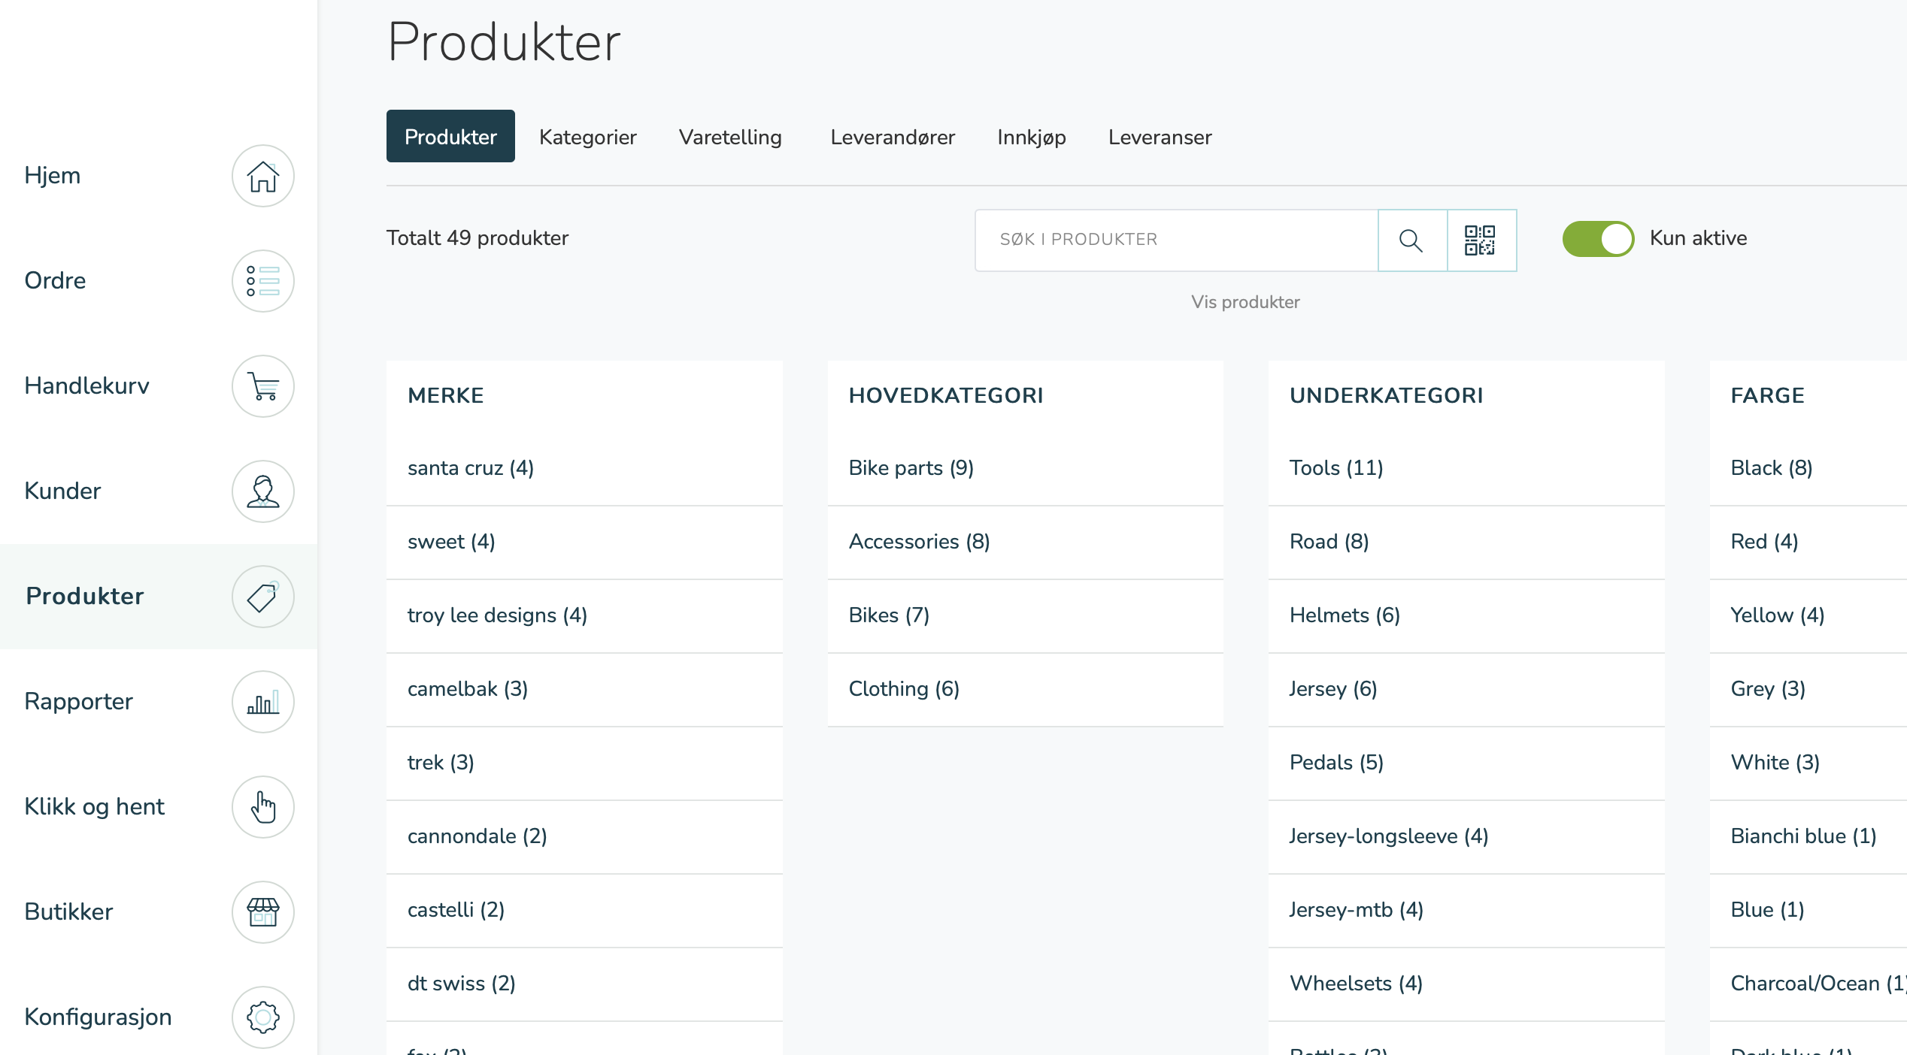Screen dimensions: 1907x1055
Task: Switch to the Kategorier tab
Action: (587, 137)
